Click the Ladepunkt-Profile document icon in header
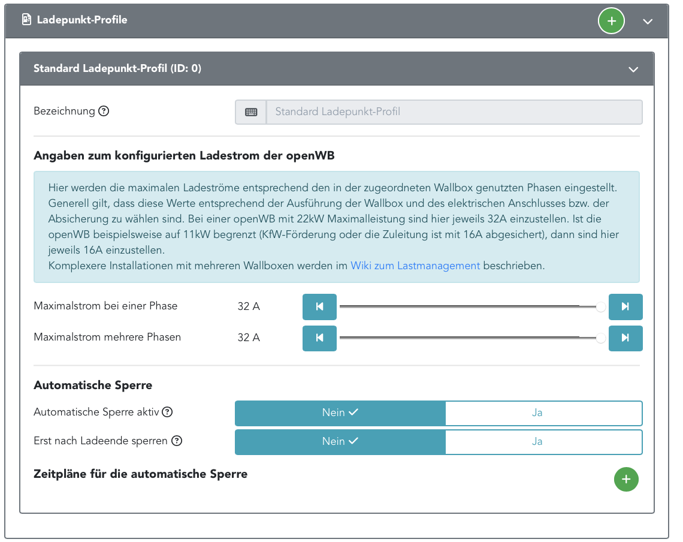Viewport: 683px width, 542px height. (26, 20)
